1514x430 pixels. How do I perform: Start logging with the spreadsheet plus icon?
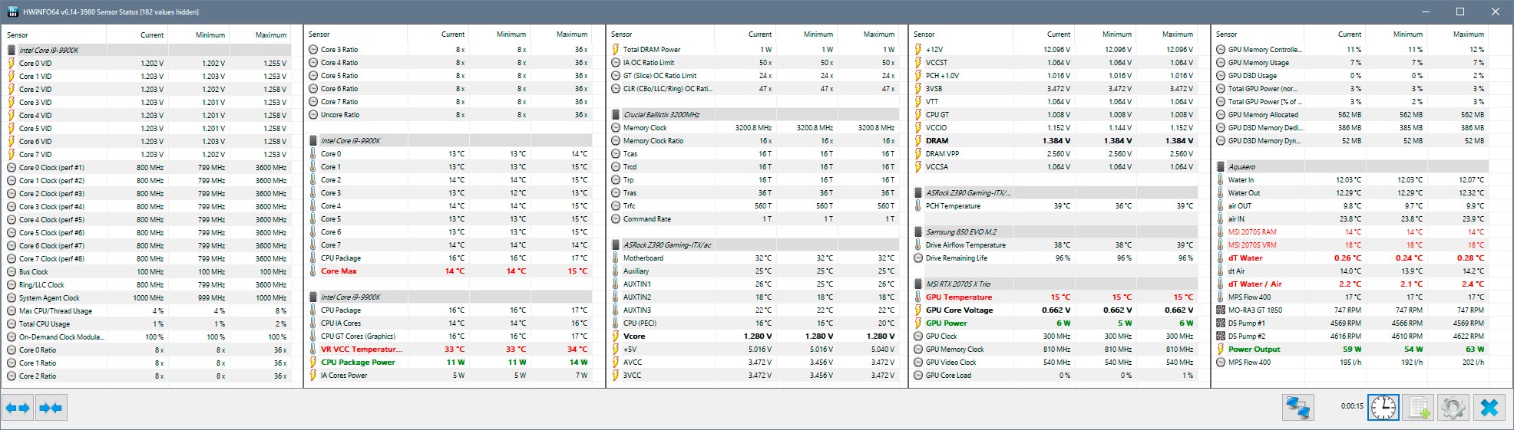coord(1419,408)
